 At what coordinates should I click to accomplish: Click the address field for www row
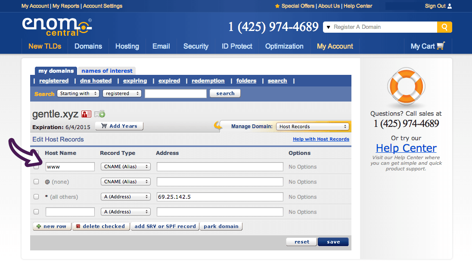[x=220, y=166]
